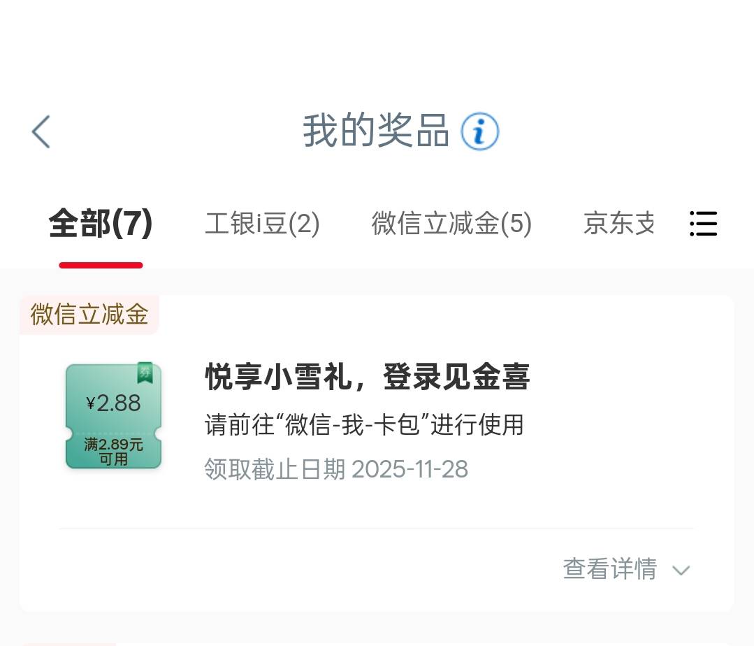This screenshot has width=754, height=646.
Task: Click the red underline beneath 全部(7)
Action: pyautogui.click(x=101, y=266)
